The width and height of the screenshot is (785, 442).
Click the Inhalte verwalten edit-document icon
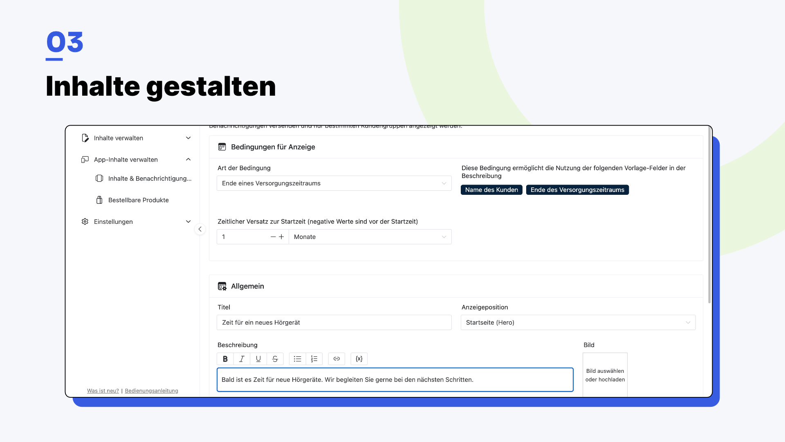(85, 138)
